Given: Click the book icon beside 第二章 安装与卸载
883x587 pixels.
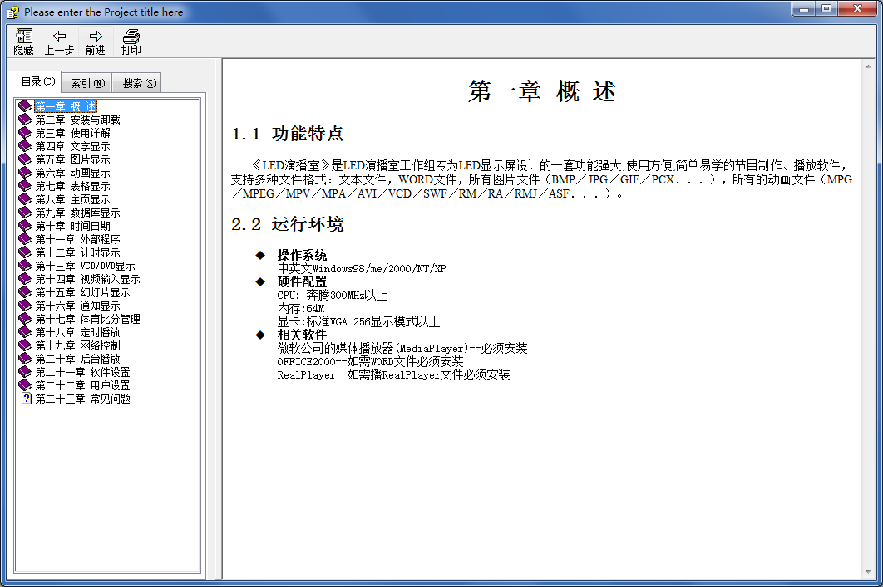Looking at the screenshot, I should [x=25, y=120].
